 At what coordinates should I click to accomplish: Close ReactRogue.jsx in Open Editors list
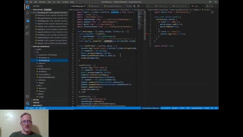[x=34, y=13]
